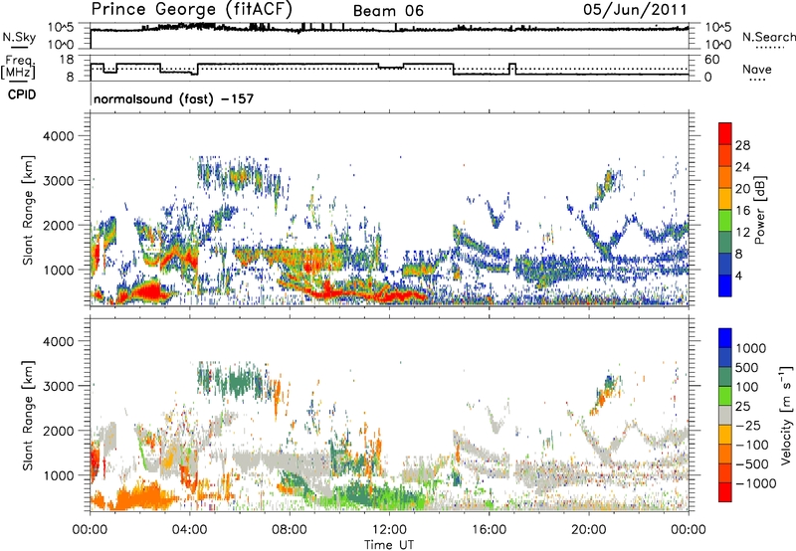Click 'Slant Range [km]' on velocity panel

point(28,415)
